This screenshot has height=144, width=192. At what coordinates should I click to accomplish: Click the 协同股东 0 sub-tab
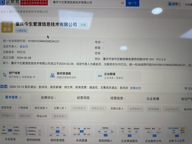(8, 116)
